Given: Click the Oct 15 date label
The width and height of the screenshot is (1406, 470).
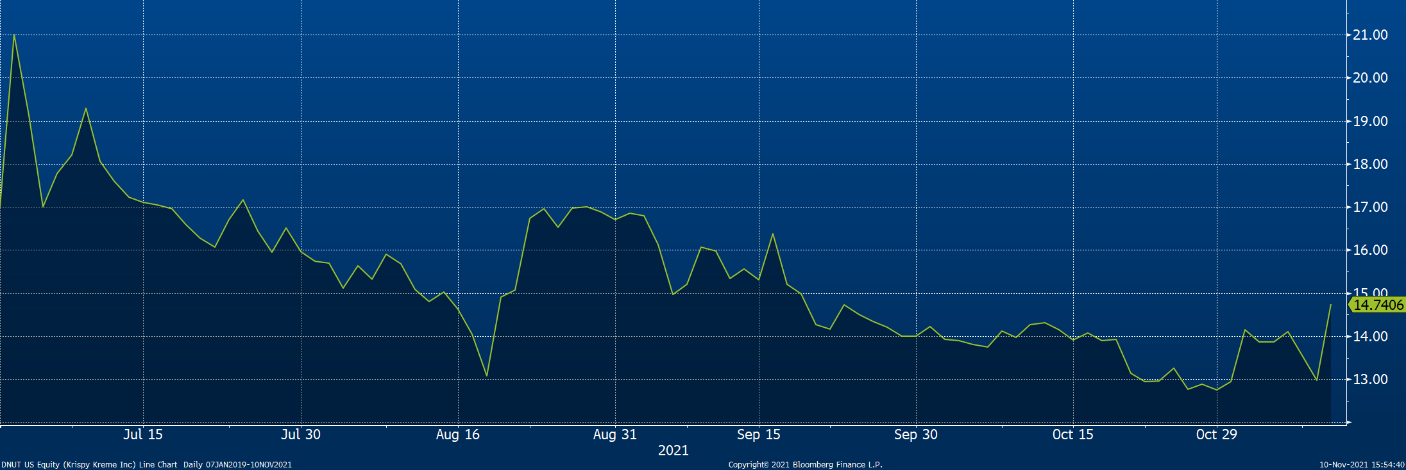Looking at the screenshot, I should click(1073, 434).
